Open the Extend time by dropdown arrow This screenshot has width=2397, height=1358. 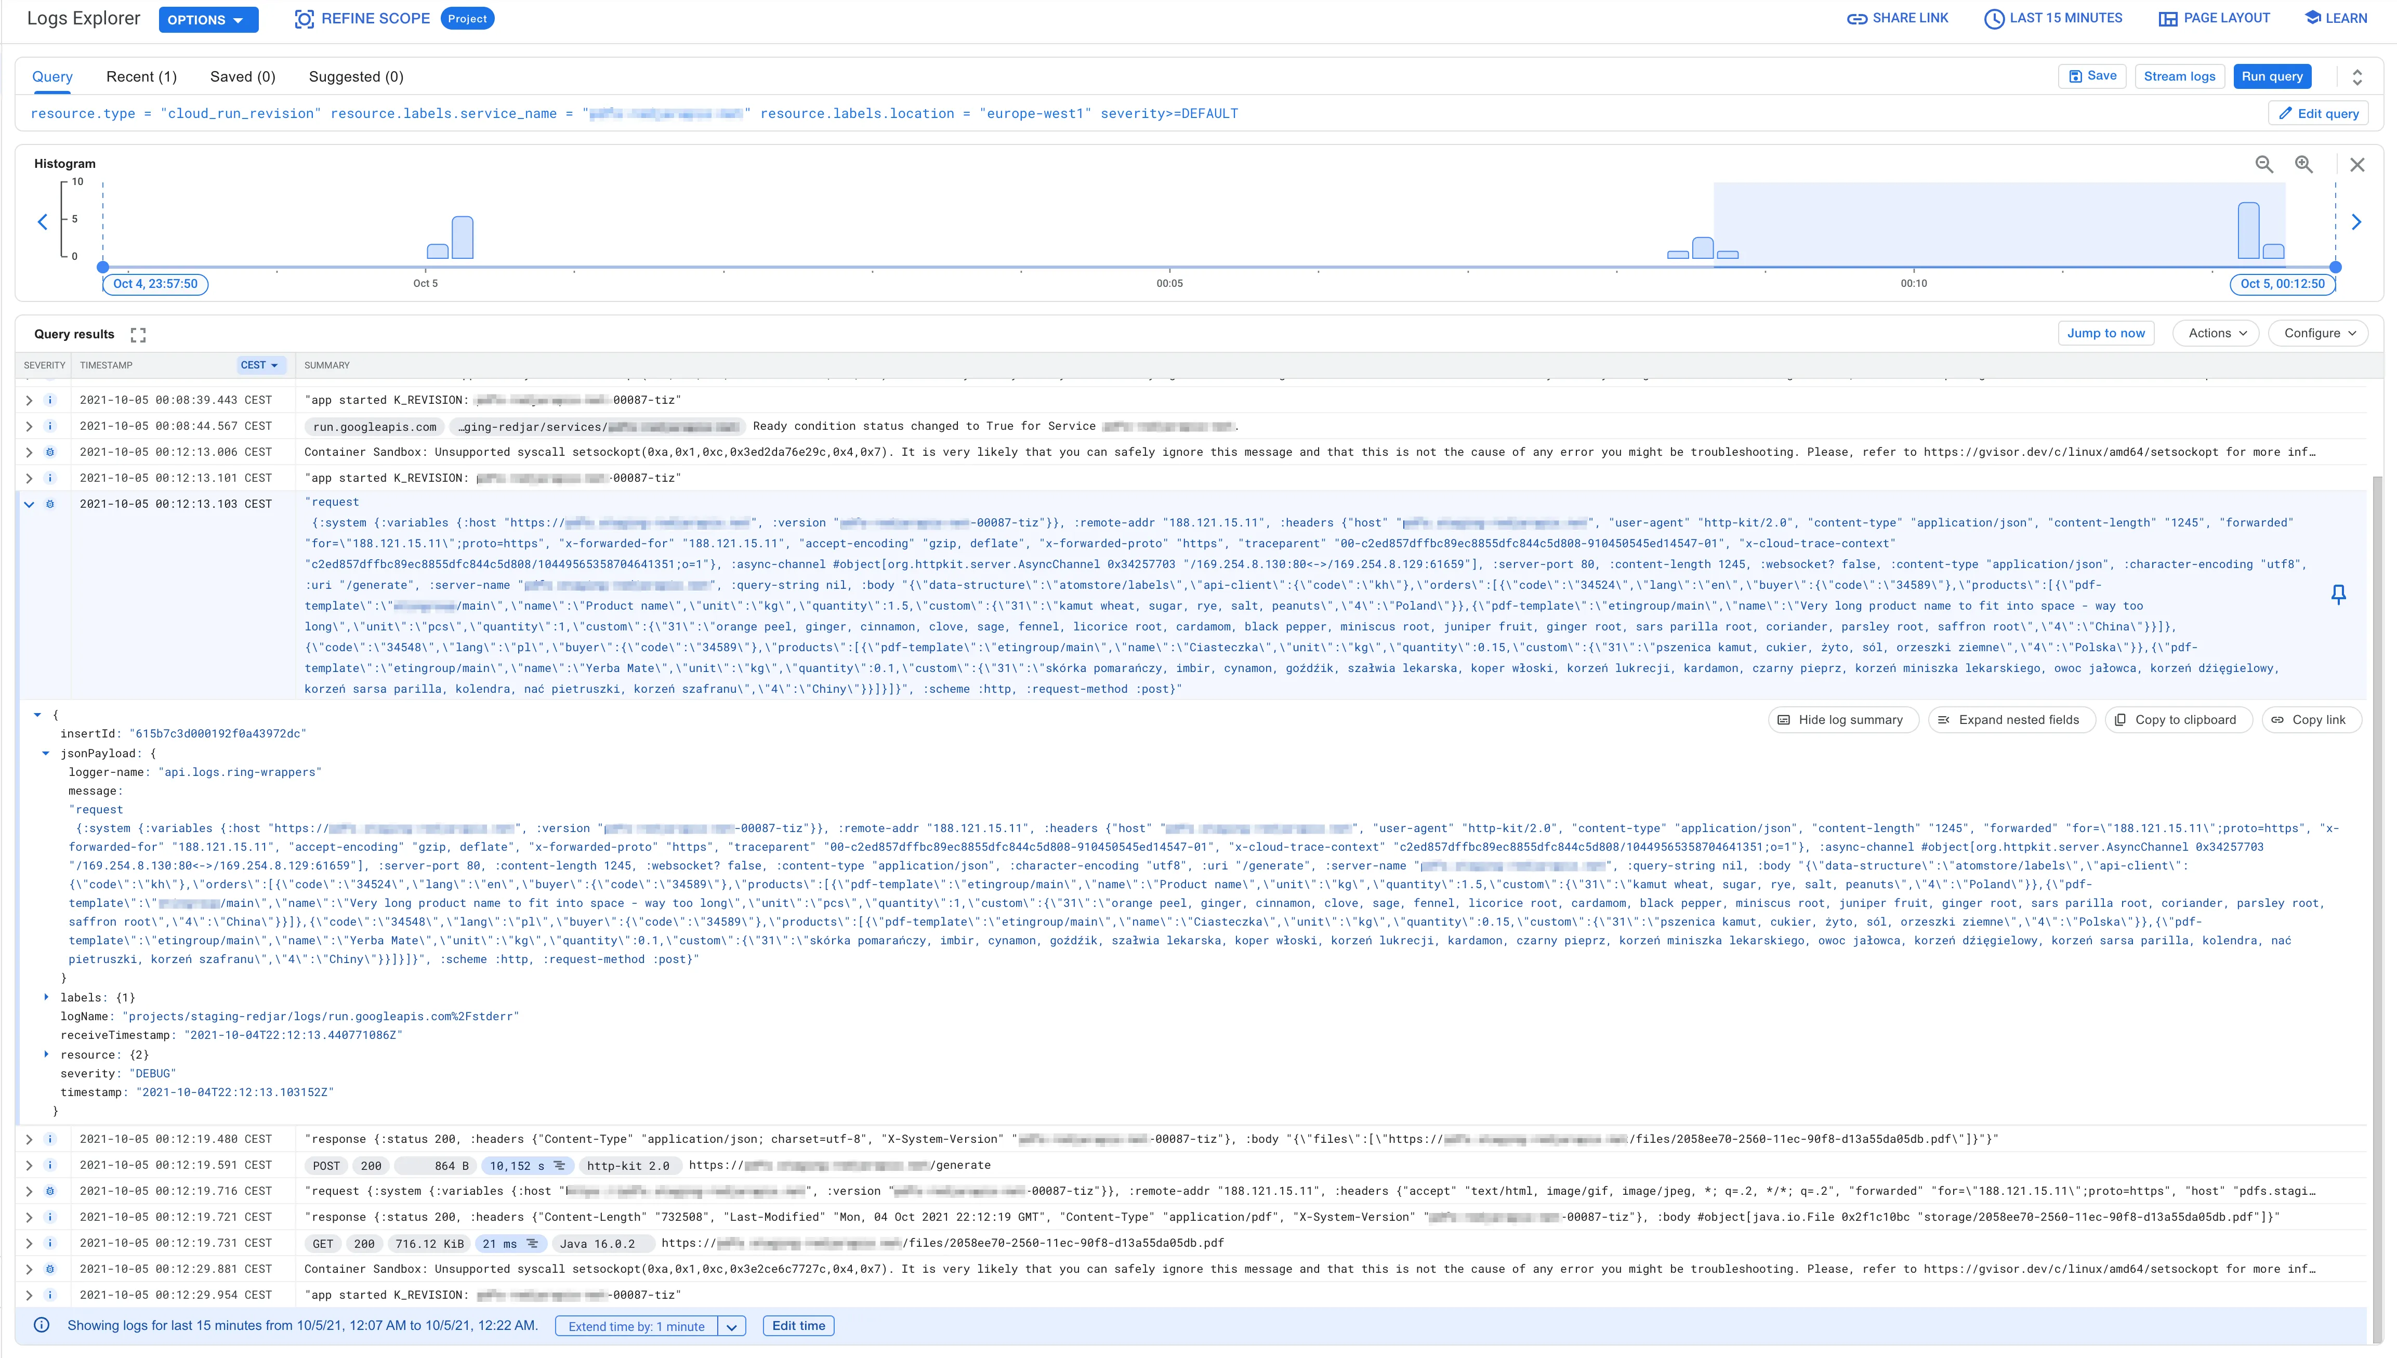coord(732,1326)
